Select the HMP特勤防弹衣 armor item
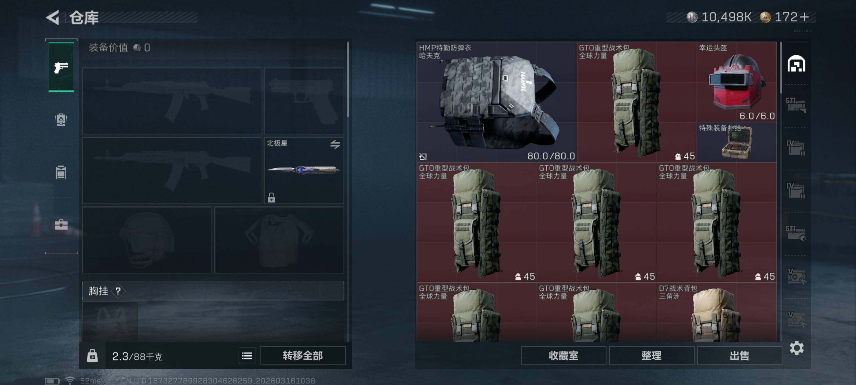Viewport: 856px width, 385px height. pyautogui.click(x=497, y=102)
